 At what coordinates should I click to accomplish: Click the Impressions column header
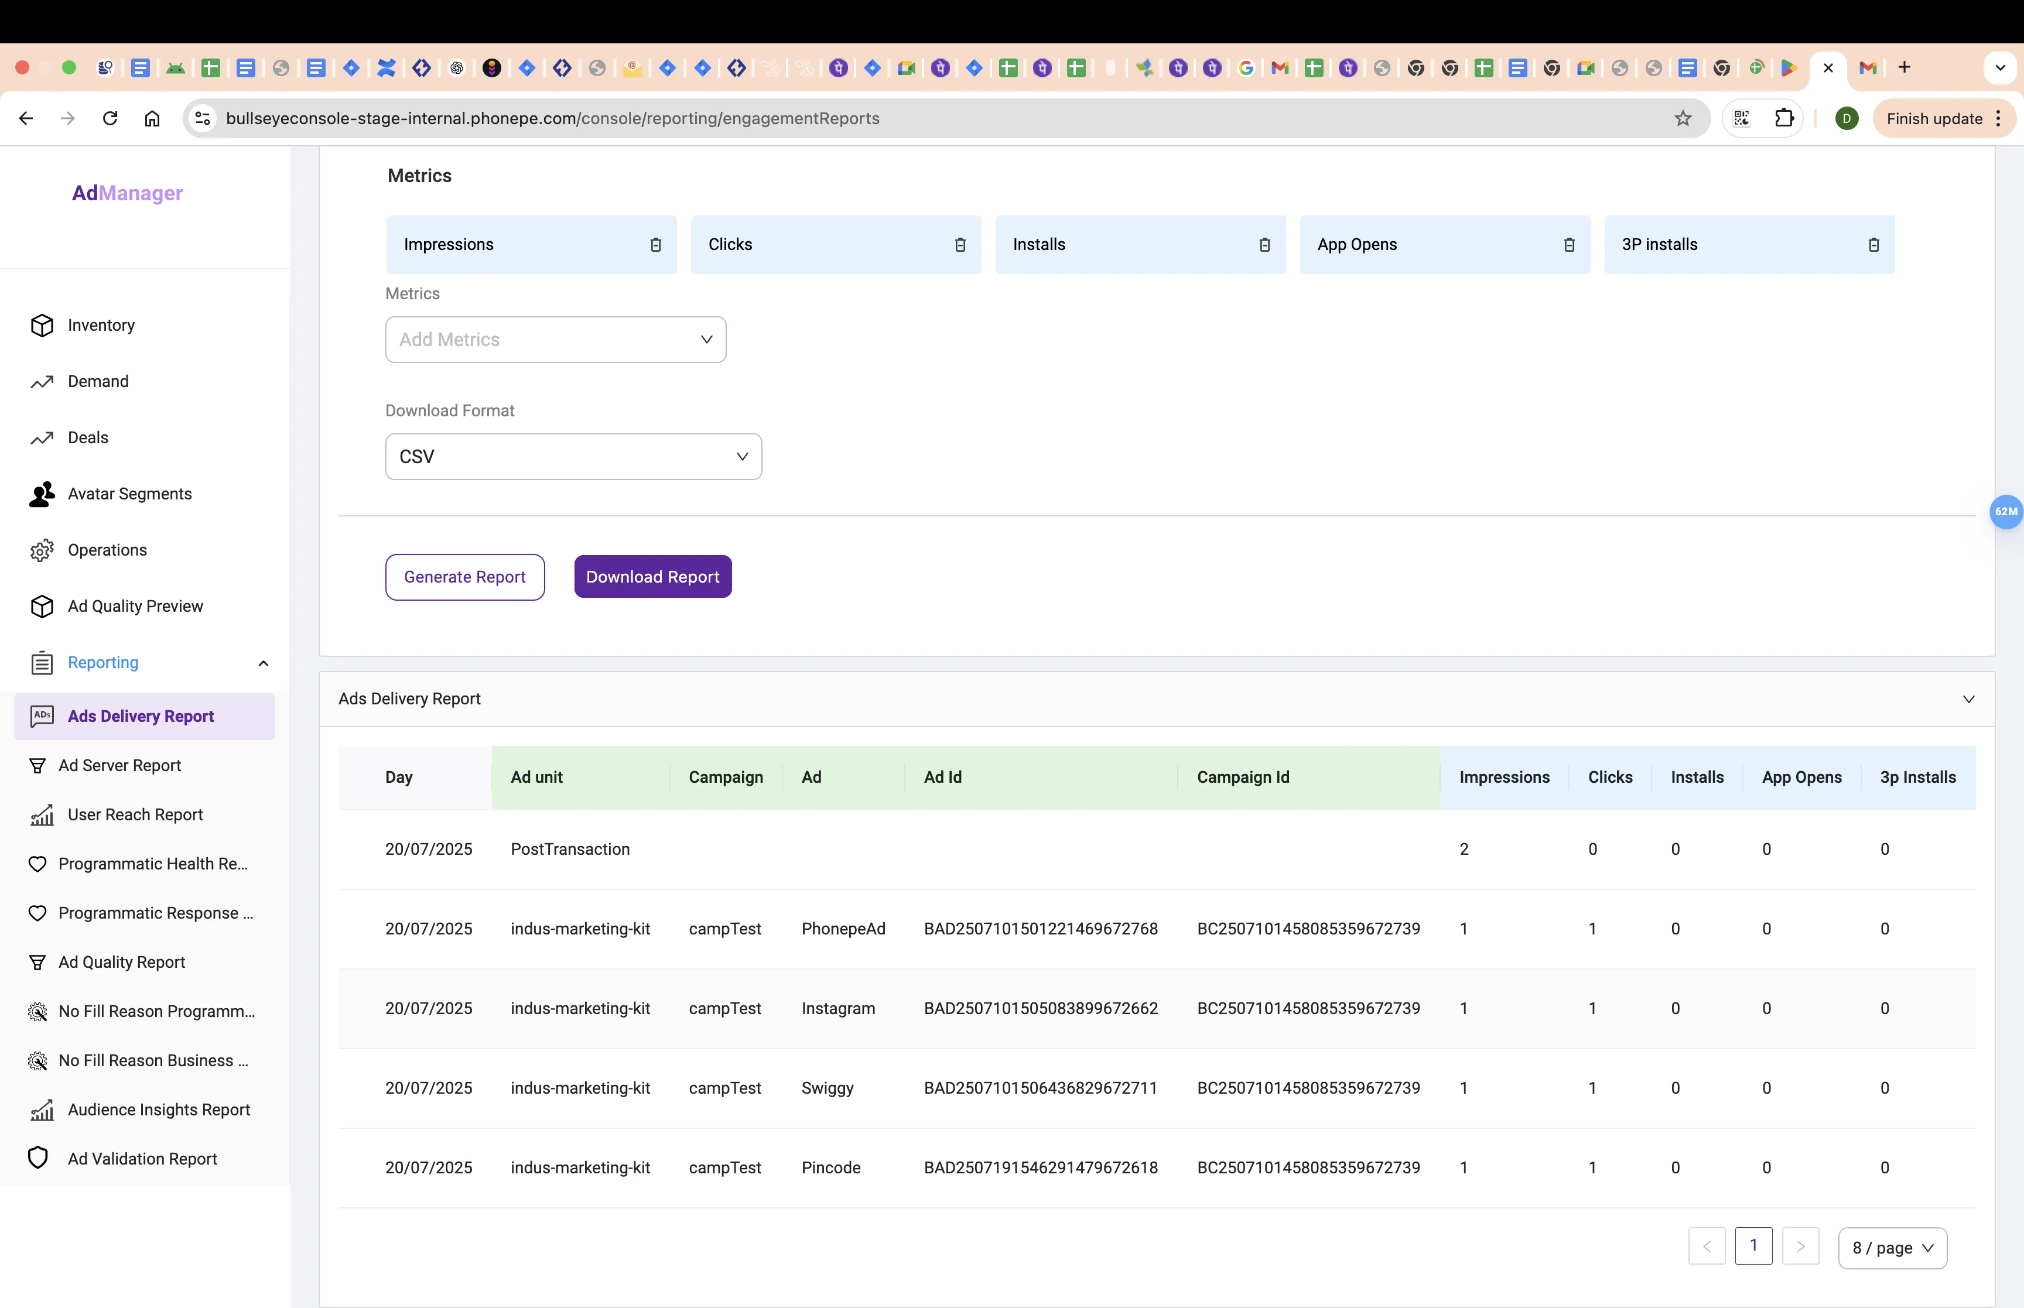(1503, 777)
